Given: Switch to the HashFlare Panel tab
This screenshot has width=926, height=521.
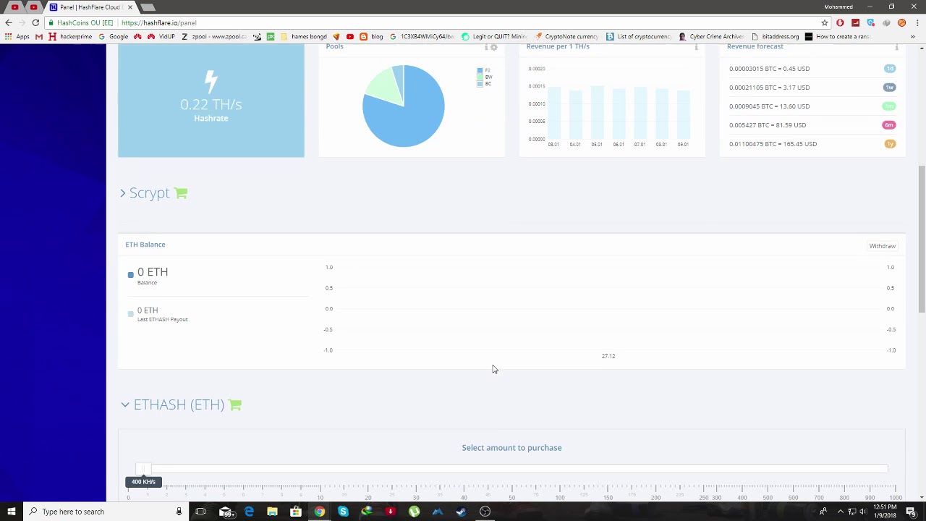Looking at the screenshot, I should (x=91, y=7).
